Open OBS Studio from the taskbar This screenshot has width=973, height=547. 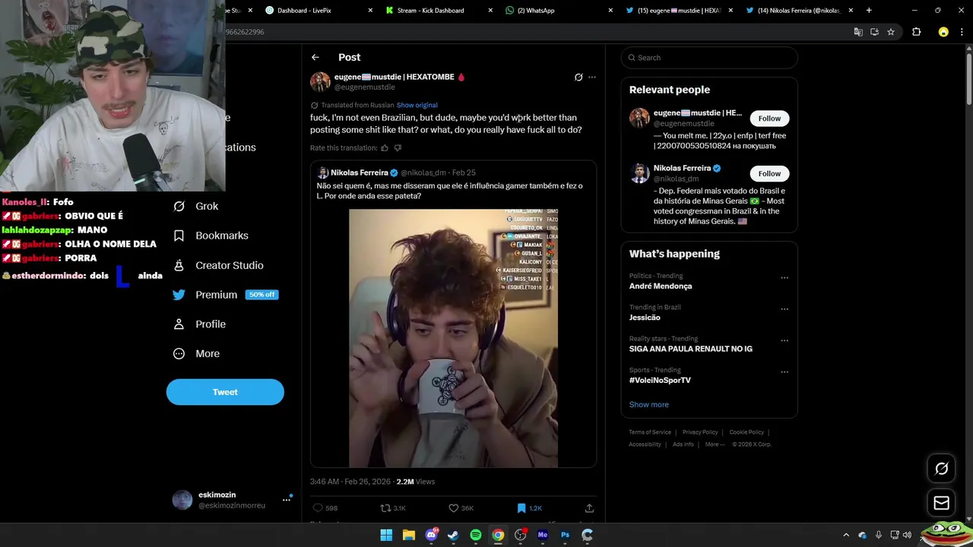520,535
